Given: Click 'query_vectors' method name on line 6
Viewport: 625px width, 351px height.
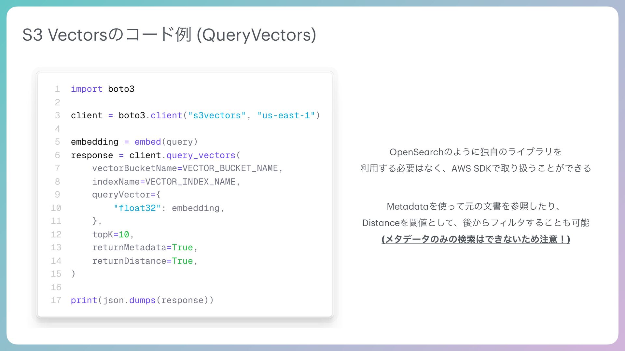Looking at the screenshot, I should 201,155.
